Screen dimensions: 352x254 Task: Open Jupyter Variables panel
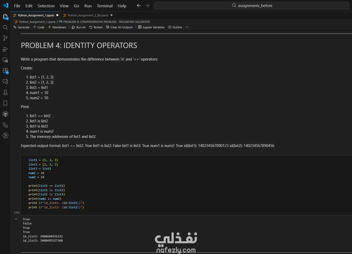pos(151,27)
